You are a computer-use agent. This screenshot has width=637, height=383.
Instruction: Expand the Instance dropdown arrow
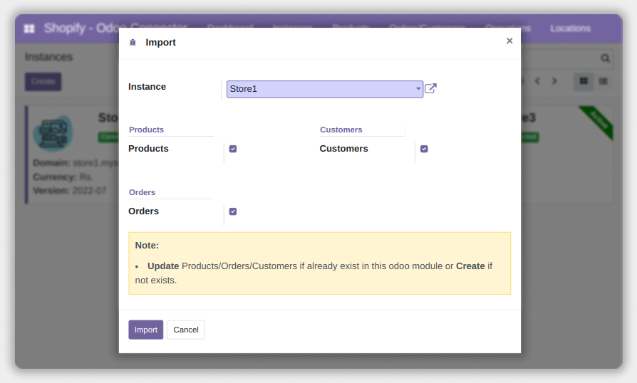[x=418, y=88]
